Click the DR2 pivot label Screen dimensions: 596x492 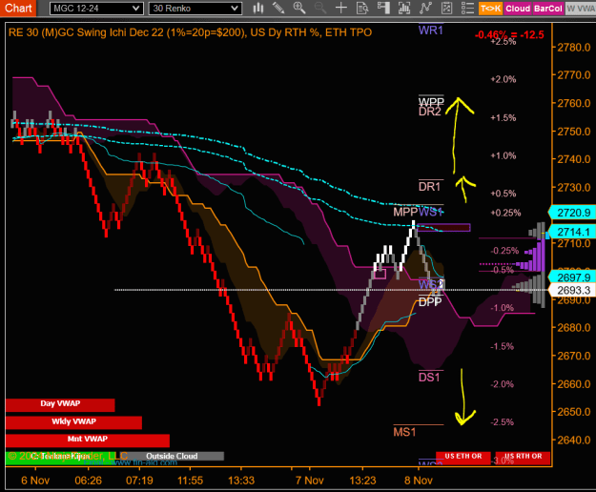430,112
